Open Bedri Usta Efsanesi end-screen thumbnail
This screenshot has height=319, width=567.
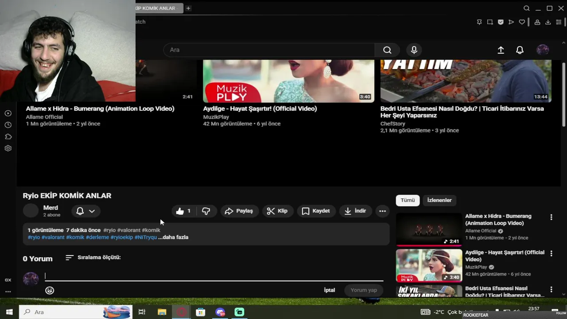(466, 81)
